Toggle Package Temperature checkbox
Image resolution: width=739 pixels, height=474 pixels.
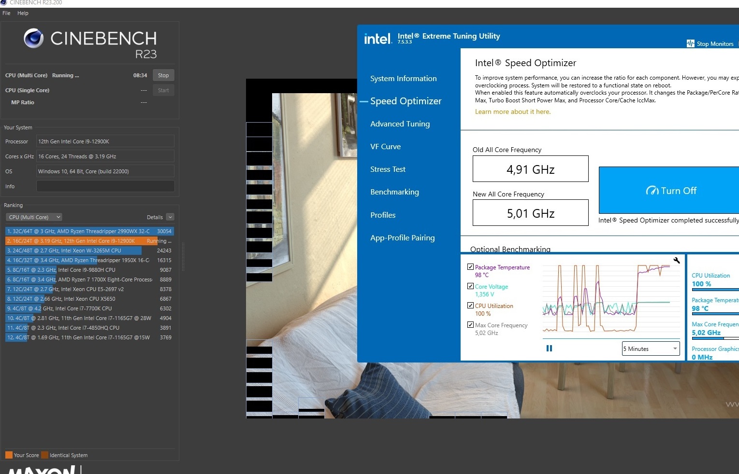pos(470,267)
